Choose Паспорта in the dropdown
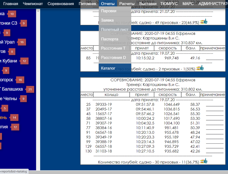228x174 pixels. 115,39
